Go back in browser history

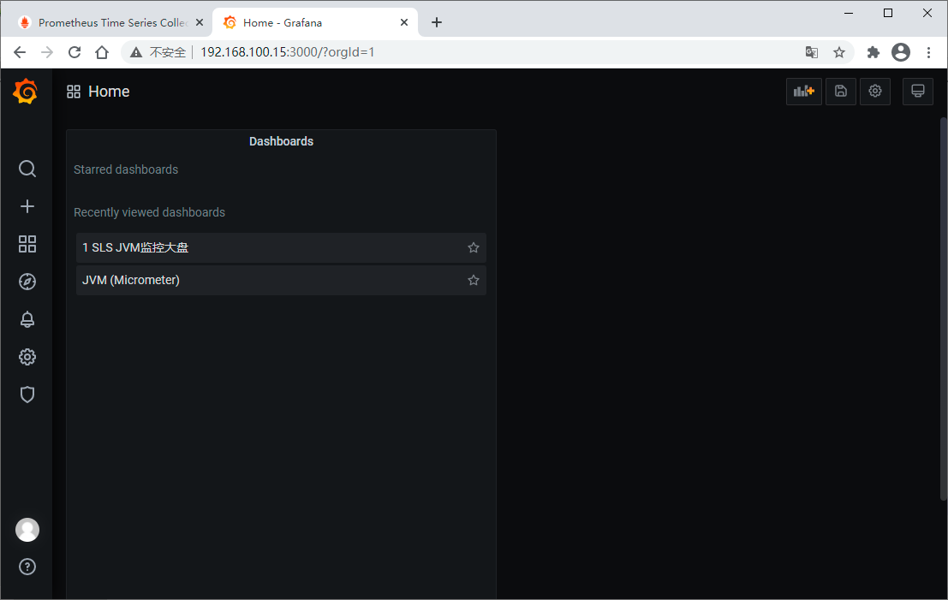point(20,52)
